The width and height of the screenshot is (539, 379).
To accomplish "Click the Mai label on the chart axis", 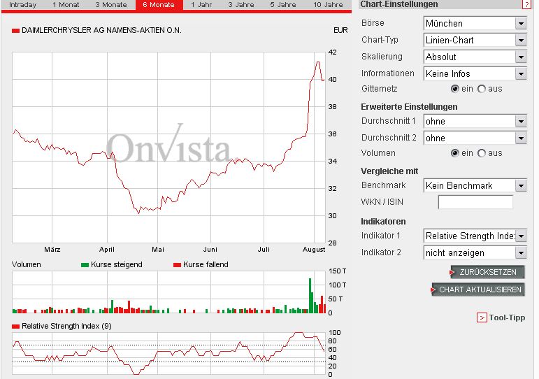I will [158, 250].
